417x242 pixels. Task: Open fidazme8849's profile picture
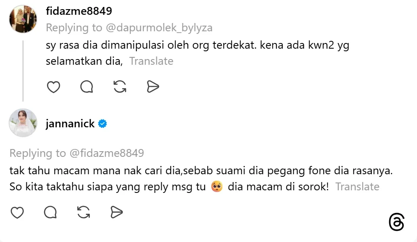(23, 19)
